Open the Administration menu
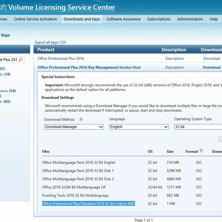 click(190, 19)
